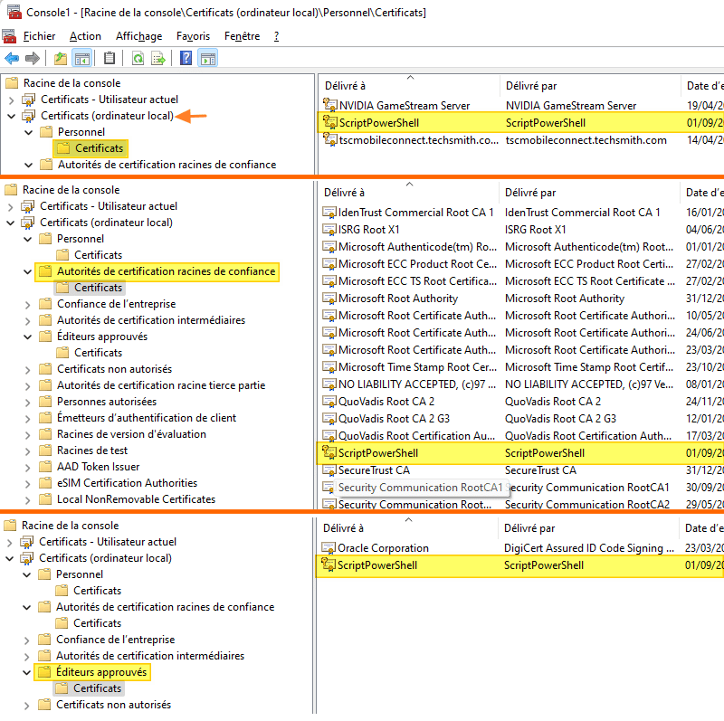724x721 pixels.
Task: Click the Export list toolbar icon
Action: 158,59
